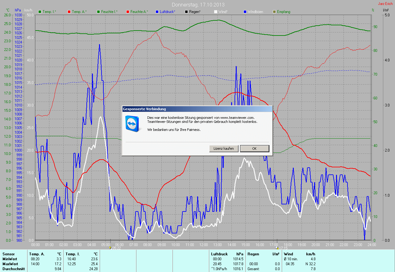
Task: Select the black Regen* legend swatch
Action: coord(186,12)
